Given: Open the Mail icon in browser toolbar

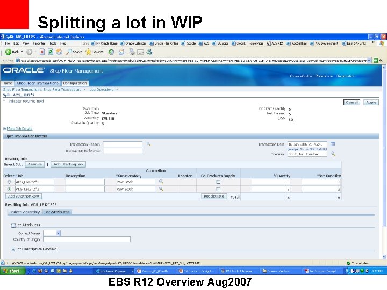Looking at the screenshot, I should point(121,52).
